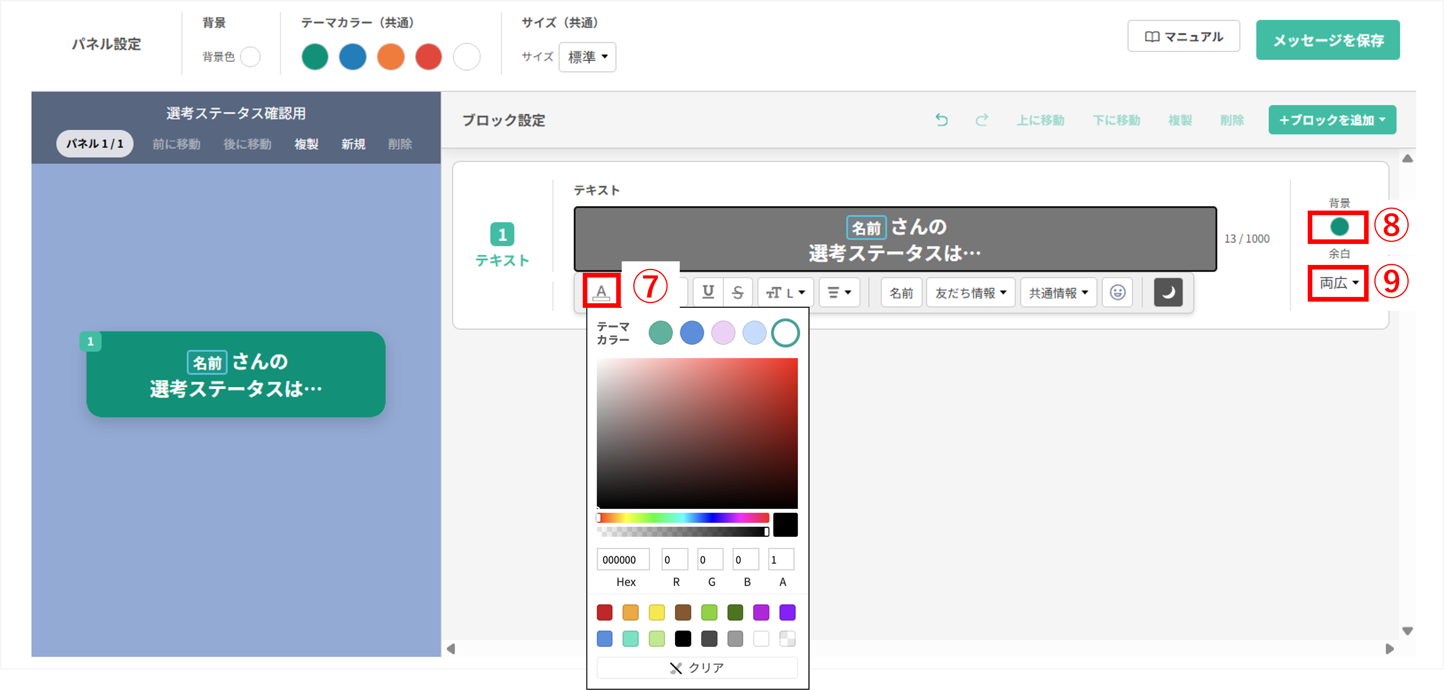Open the 余白 両広 dropdown
The height and width of the screenshot is (690, 1444).
tap(1338, 283)
